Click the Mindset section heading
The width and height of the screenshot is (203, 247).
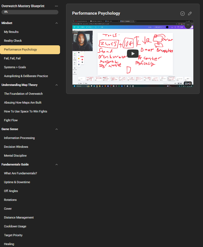(7, 23)
